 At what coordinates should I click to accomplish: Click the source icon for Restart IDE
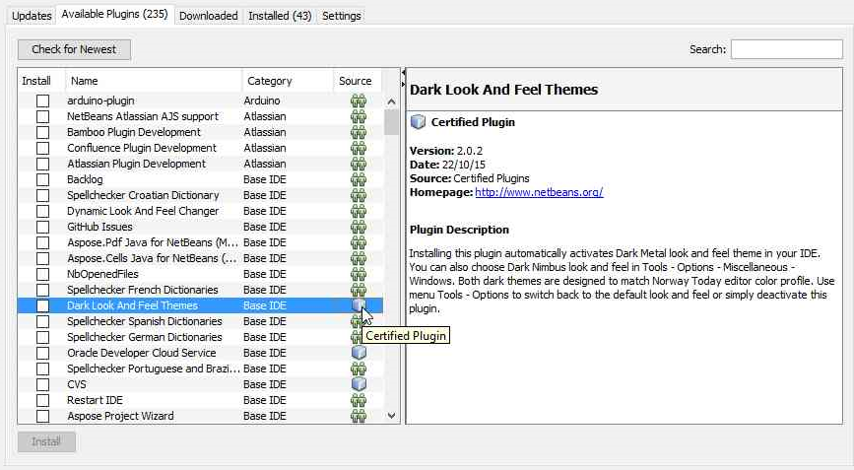[x=358, y=401]
